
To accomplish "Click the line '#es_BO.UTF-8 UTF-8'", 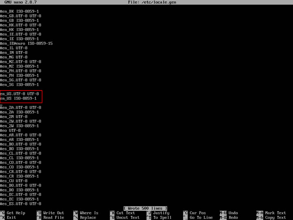I will 21,144.
